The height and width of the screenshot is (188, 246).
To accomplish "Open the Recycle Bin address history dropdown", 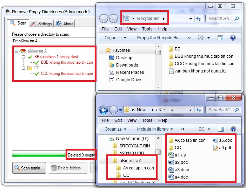I will 191,19.
